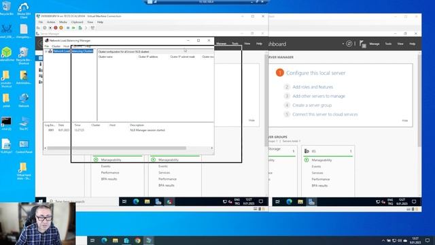Open the IIS role tile header
The image size is (435, 245).
pos(328,151)
